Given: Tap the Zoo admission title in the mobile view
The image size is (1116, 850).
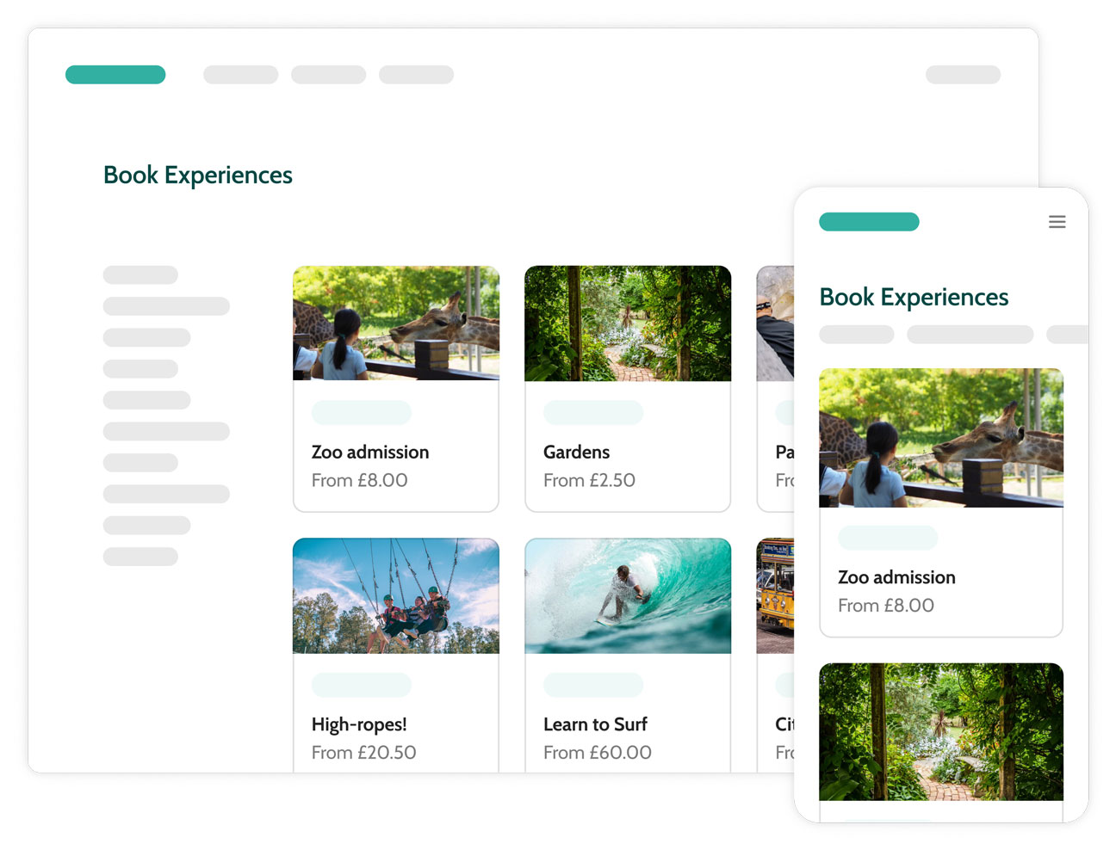Looking at the screenshot, I should click(x=896, y=577).
